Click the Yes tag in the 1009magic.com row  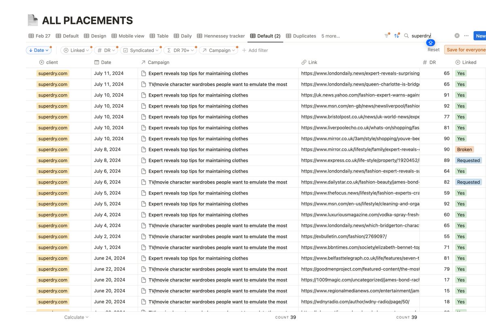[461, 280]
